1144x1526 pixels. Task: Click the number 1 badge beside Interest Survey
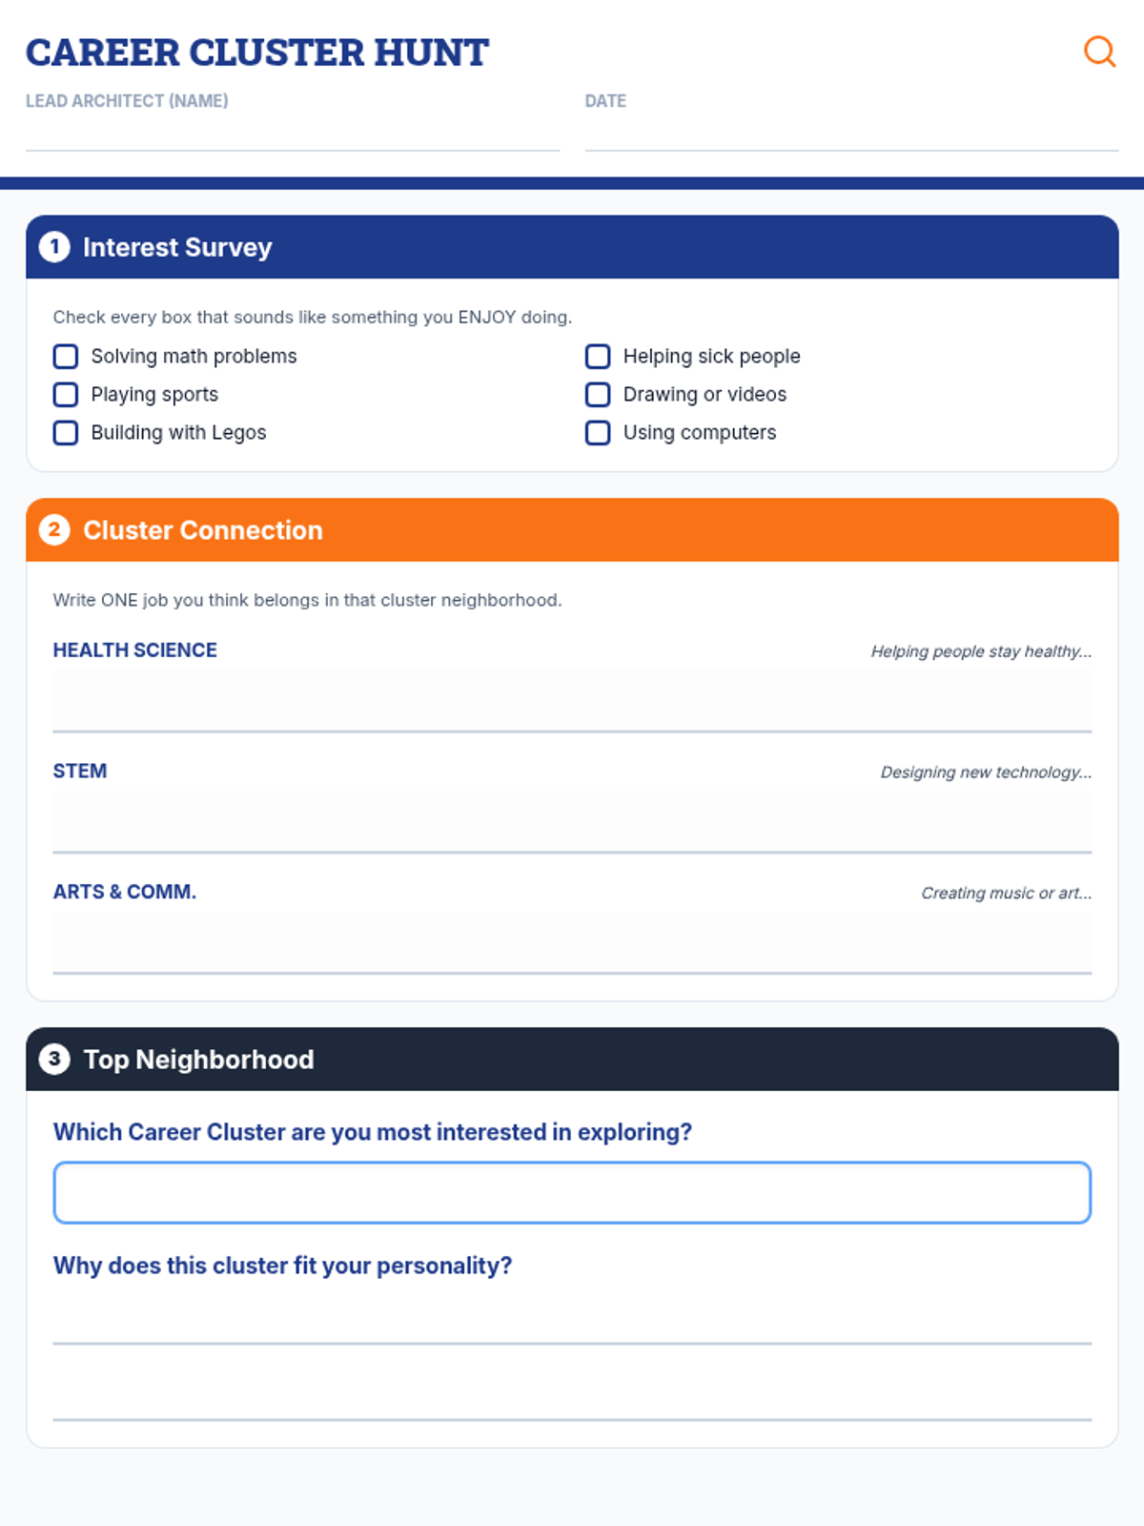[x=54, y=247]
